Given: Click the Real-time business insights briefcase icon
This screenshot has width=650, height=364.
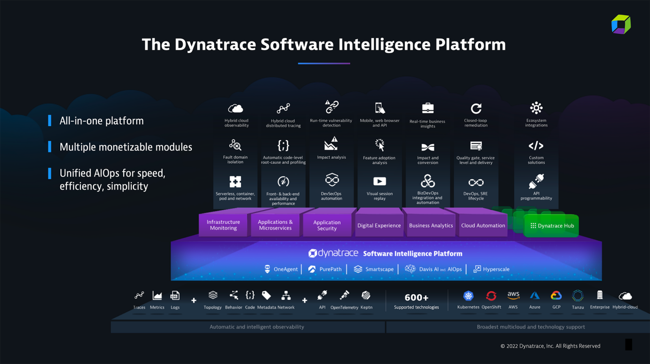Looking at the screenshot, I should coord(428,109).
